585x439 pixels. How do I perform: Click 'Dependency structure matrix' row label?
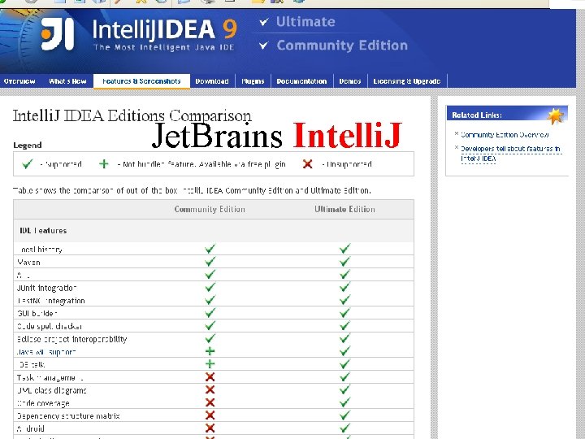click(x=68, y=416)
